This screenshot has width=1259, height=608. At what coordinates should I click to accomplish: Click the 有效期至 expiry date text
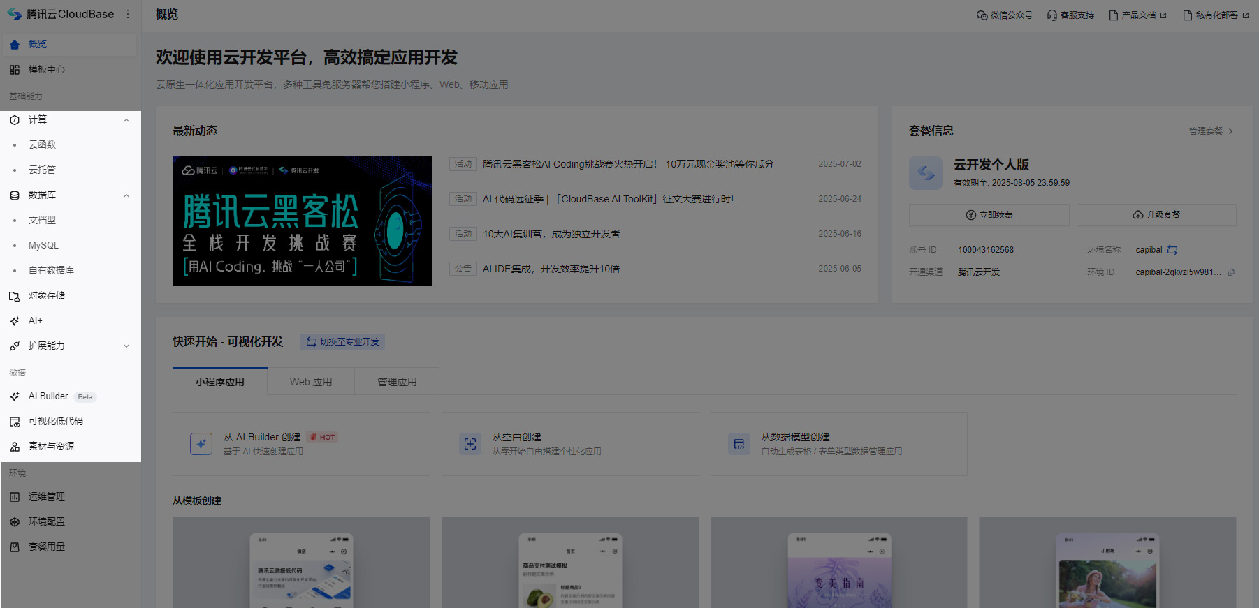pos(1012,183)
